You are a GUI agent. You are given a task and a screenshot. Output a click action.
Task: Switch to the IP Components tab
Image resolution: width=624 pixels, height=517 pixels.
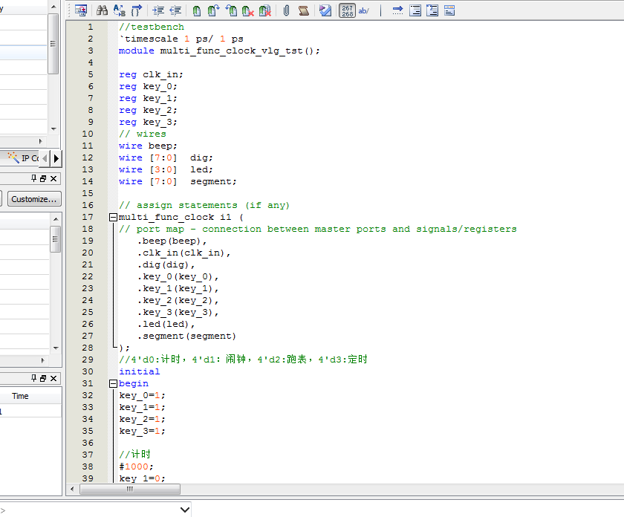pos(24,158)
